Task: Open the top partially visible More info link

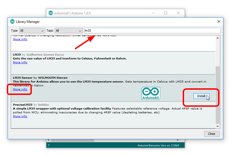Action: (20, 39)
